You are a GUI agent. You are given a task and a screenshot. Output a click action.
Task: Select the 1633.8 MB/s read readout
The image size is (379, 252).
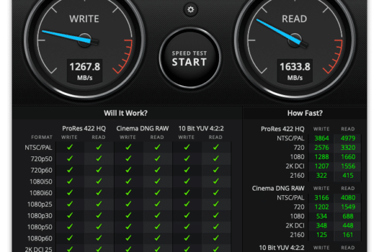[295, 71]
